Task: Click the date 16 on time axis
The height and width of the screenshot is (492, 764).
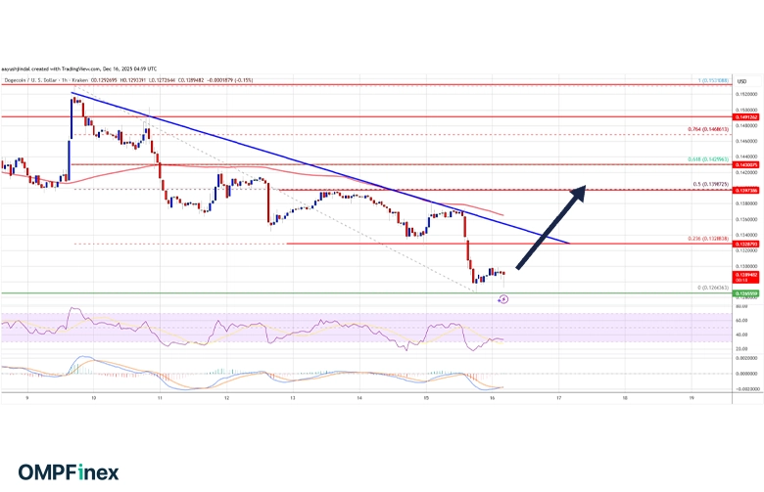Action: pyautogui.click(x=493, y=399)
